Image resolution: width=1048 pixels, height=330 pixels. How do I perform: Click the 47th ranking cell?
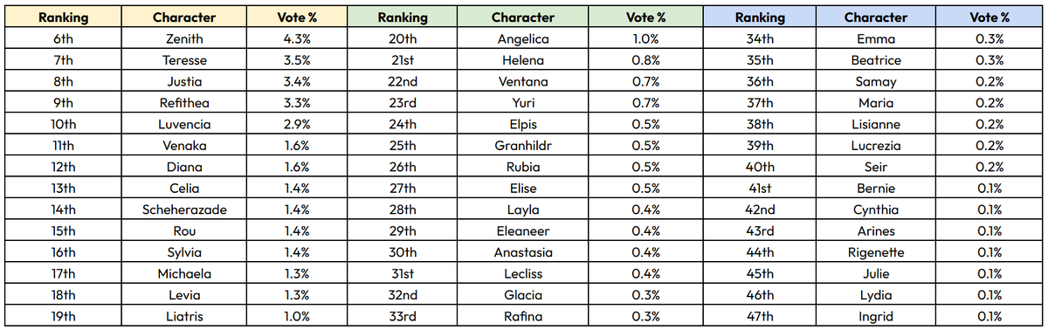click(x=759, y=316)
